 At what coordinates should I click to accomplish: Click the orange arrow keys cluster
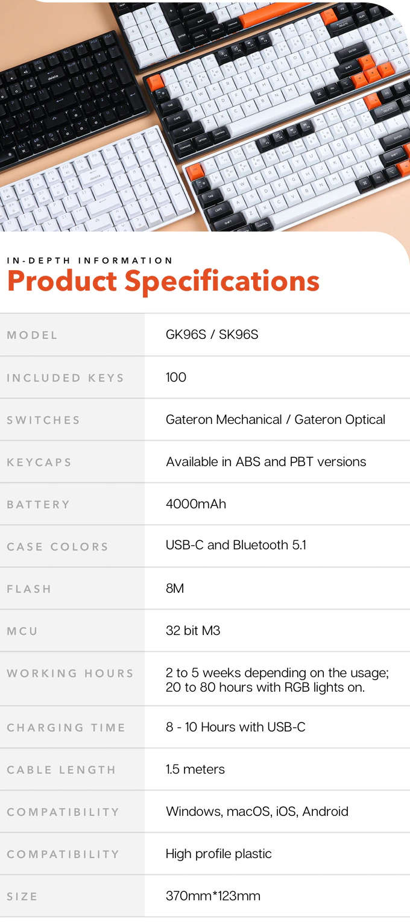tap(374, 71)
